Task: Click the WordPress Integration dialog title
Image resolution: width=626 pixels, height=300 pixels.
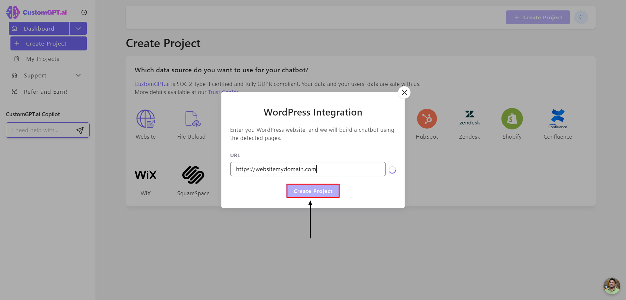Action: tap(313, 112)
